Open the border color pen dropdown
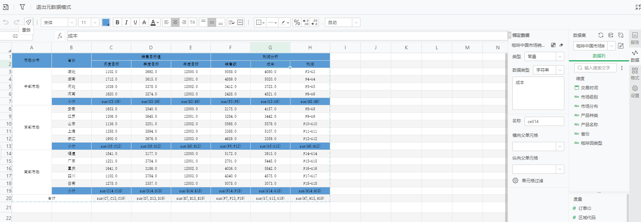 click(285, 22)
